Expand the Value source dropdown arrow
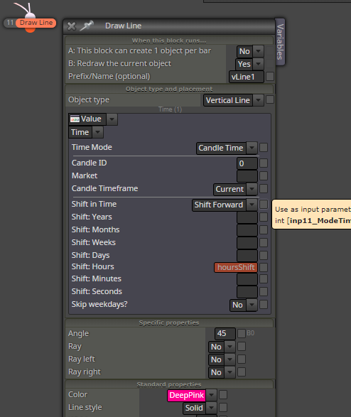 pyautogui.click(x=112, y=119)
